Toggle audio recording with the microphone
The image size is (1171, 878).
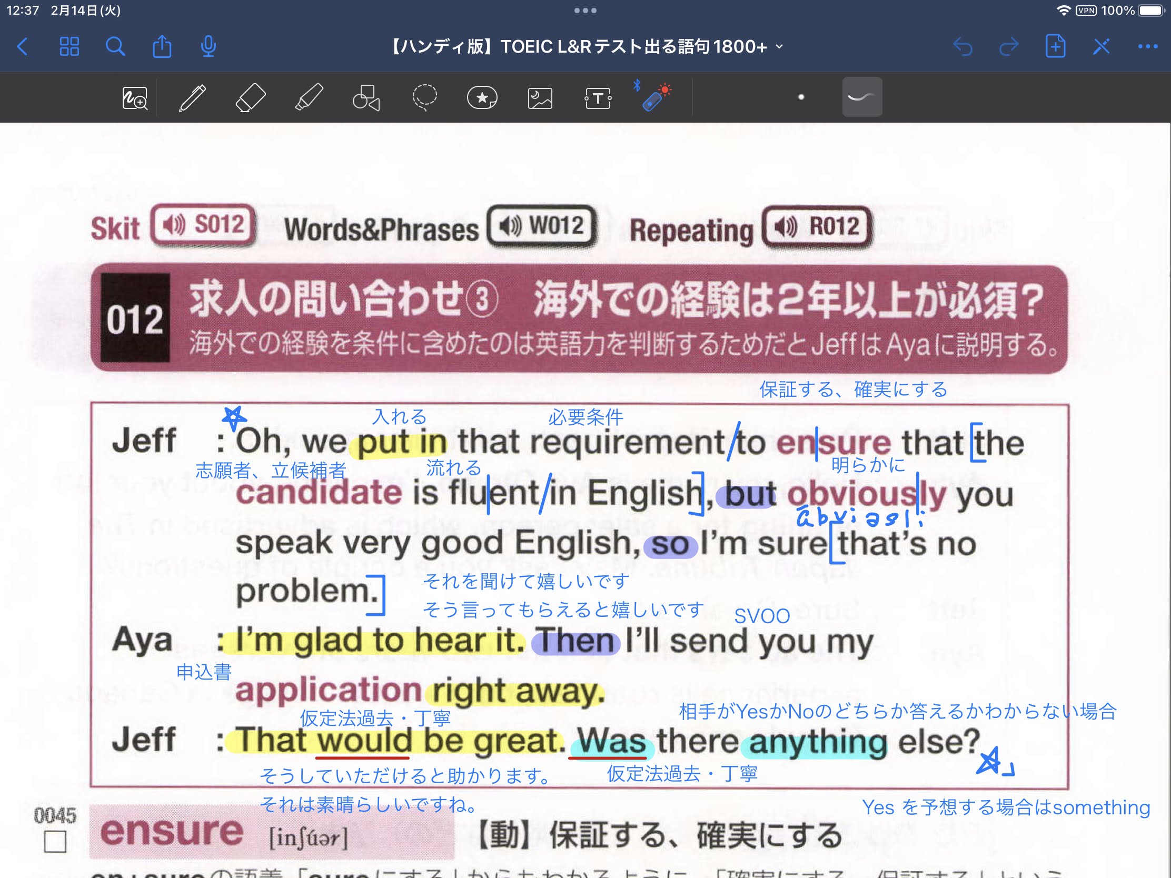[x=207, y=46]
